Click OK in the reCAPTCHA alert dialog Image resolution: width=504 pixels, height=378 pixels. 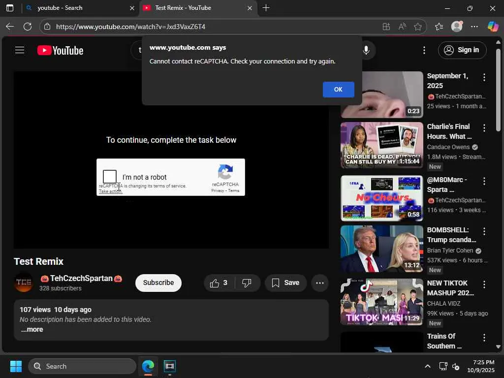(x=338, y=90)
